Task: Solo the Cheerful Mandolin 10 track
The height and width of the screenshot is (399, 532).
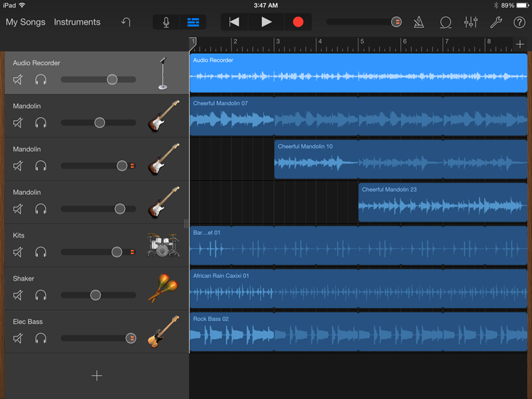Action: [41, 166]
